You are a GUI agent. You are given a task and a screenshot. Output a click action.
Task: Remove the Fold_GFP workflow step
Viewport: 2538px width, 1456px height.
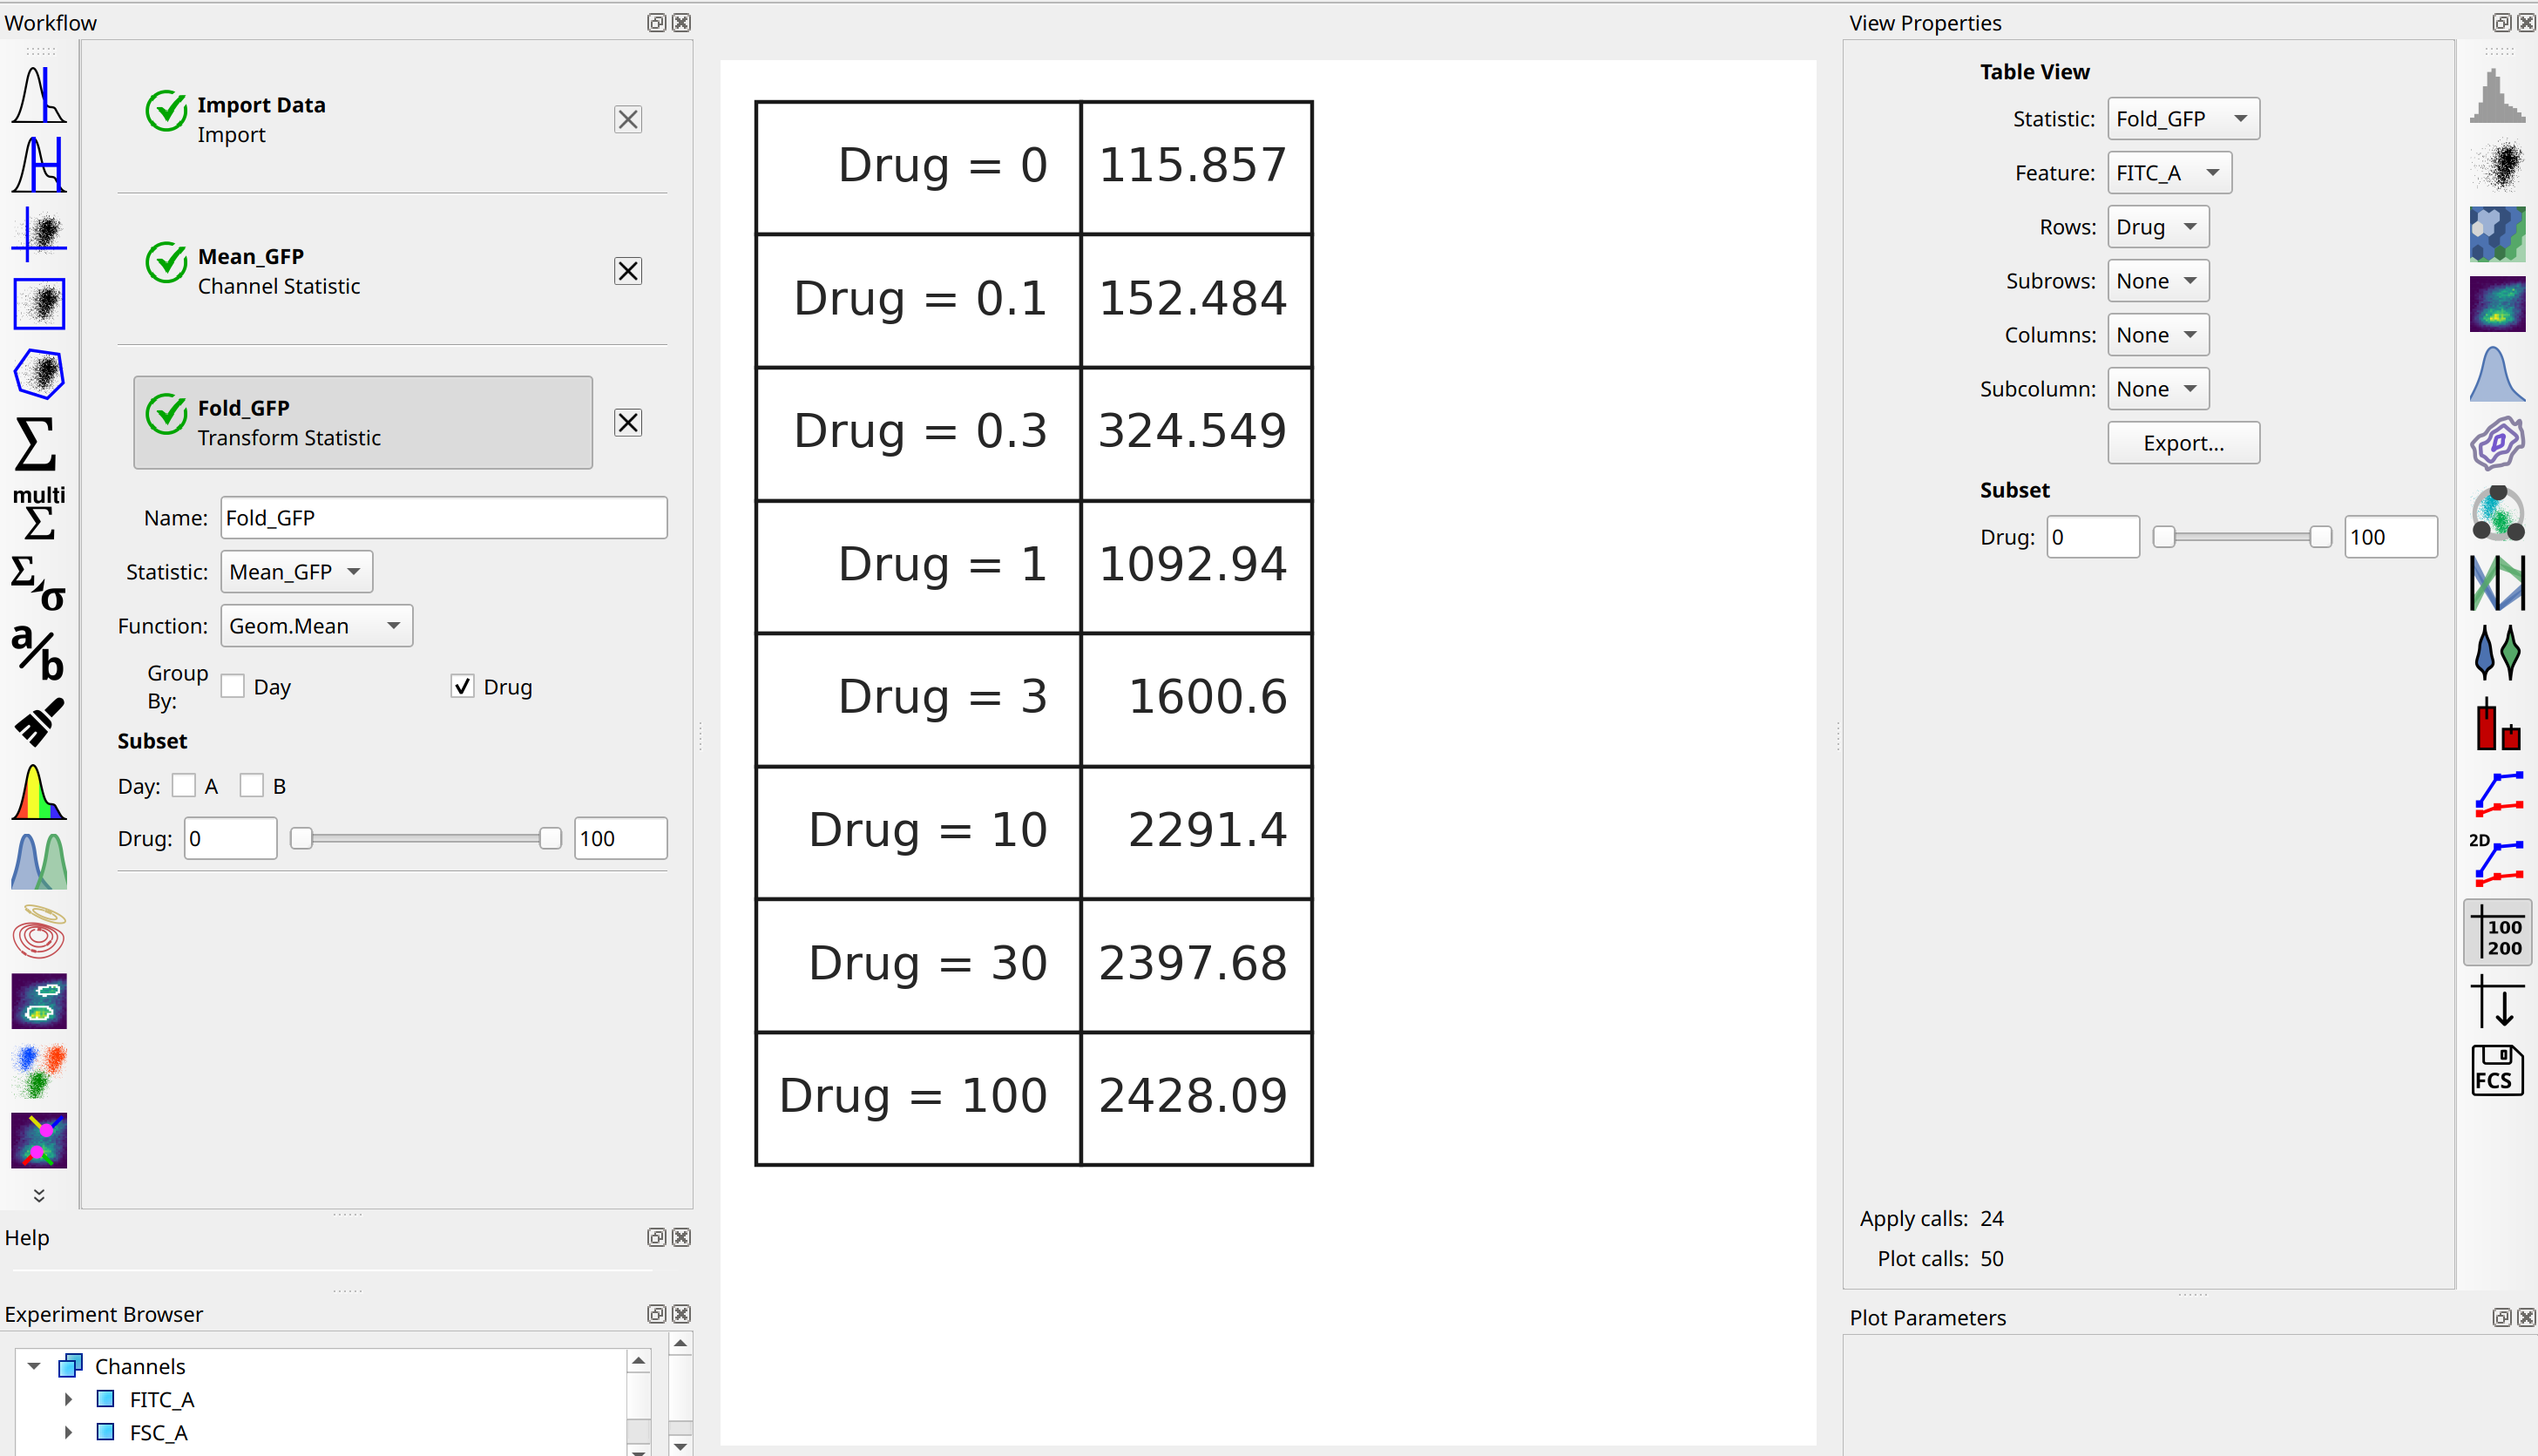(x=628, y=423)
